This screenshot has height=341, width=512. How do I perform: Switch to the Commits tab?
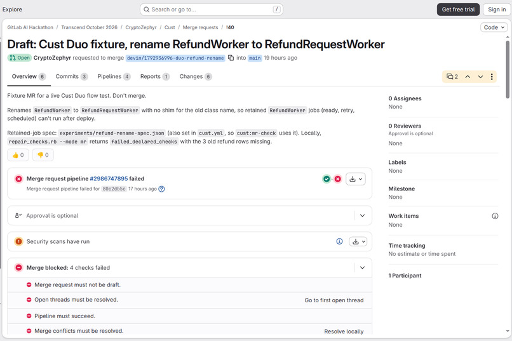pyautogui.click(x=72, y=77)
